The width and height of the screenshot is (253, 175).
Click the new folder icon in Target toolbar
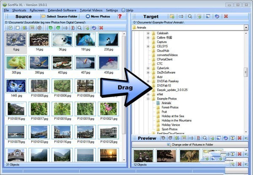pos(172,16)
